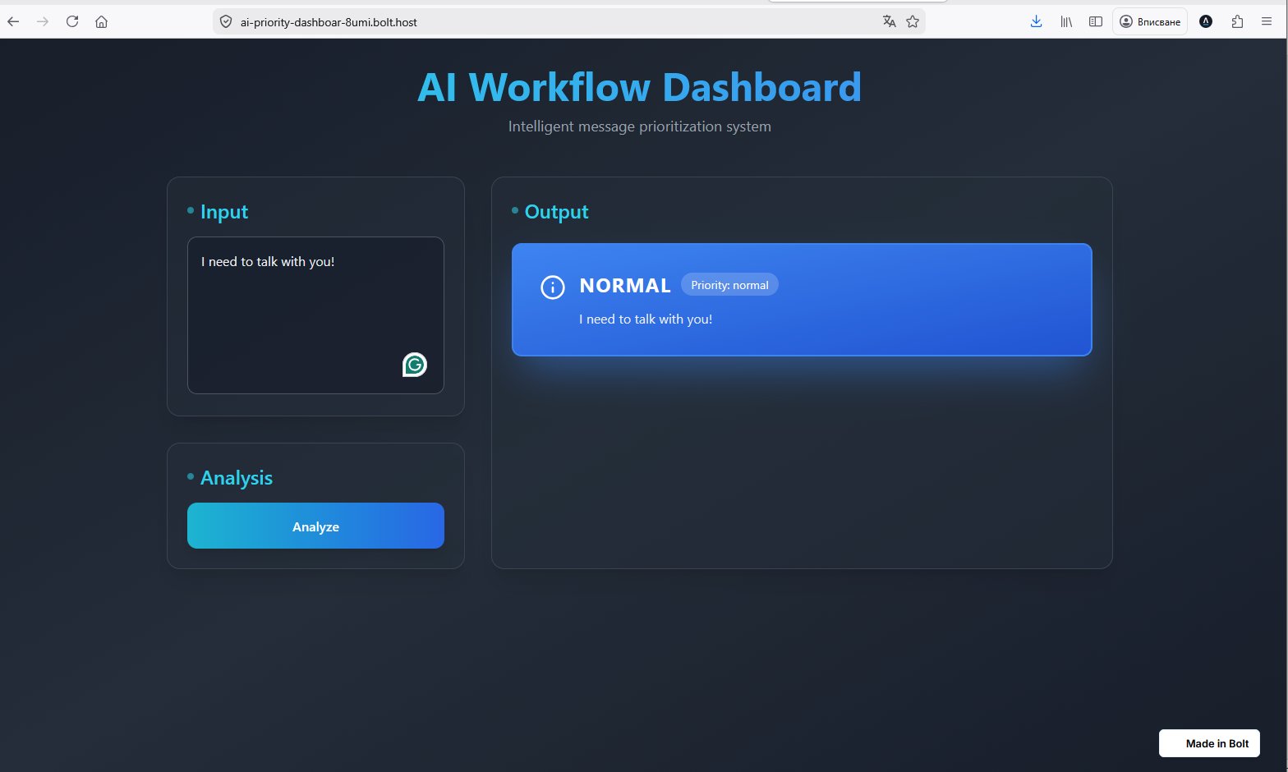Open the downloads panel
Screen dimensions: 1288x772
(x=1036, y=21)
